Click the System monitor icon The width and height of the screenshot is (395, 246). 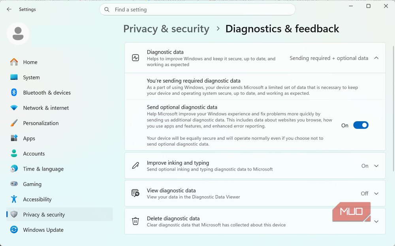(14, 77)
